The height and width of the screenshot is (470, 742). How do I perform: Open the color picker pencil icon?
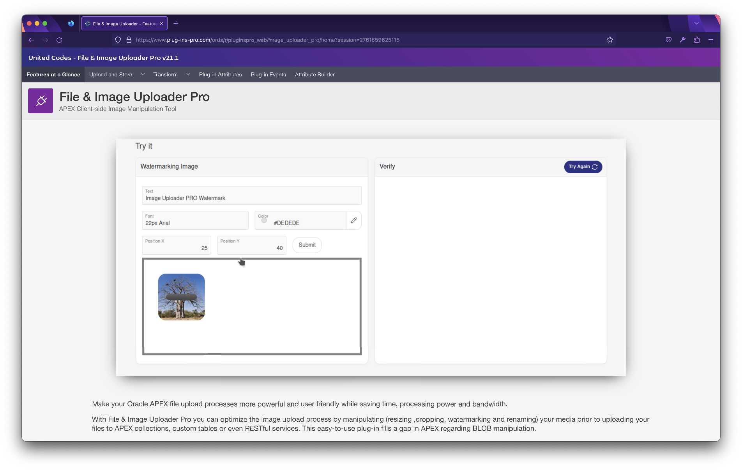354,220
